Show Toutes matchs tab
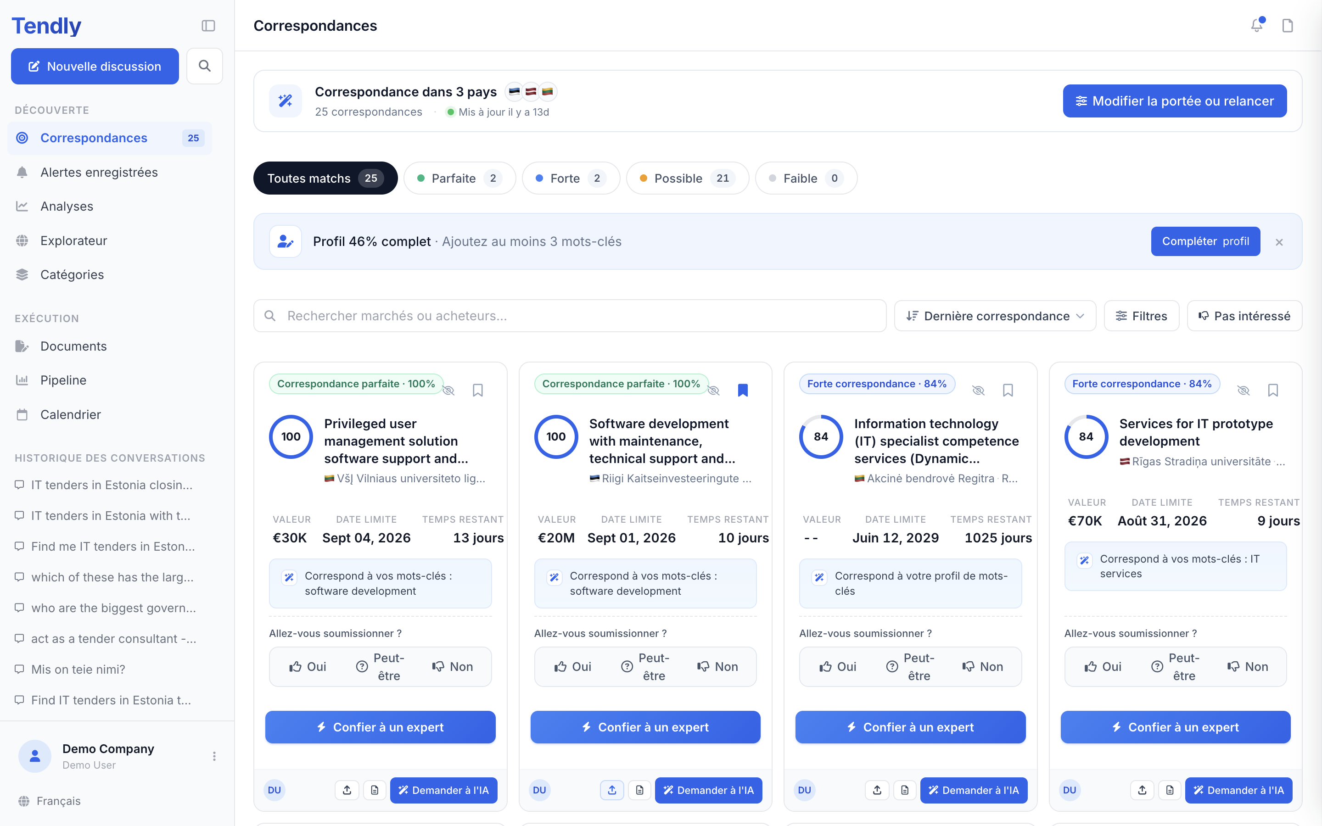The image size is (1322, 826). tap(325, 178)
